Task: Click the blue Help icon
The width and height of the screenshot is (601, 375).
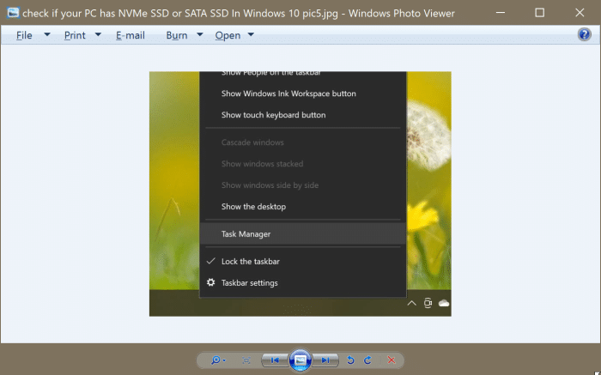Action: [584, 35]
